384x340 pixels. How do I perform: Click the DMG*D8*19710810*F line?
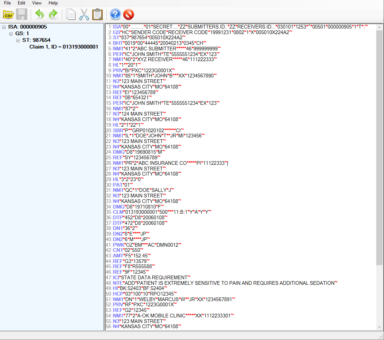(x=138, y=207)
